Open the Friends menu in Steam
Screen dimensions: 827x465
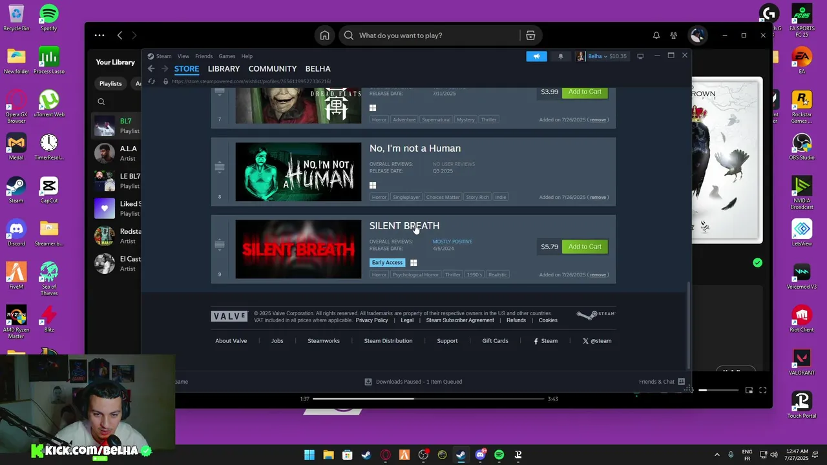coord(204,56)
